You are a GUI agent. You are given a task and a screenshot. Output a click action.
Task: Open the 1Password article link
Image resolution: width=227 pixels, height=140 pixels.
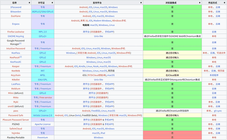[16, 7]
